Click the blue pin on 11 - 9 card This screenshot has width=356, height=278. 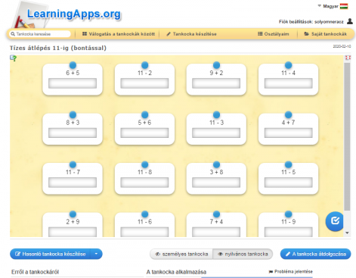pos(288,214)
